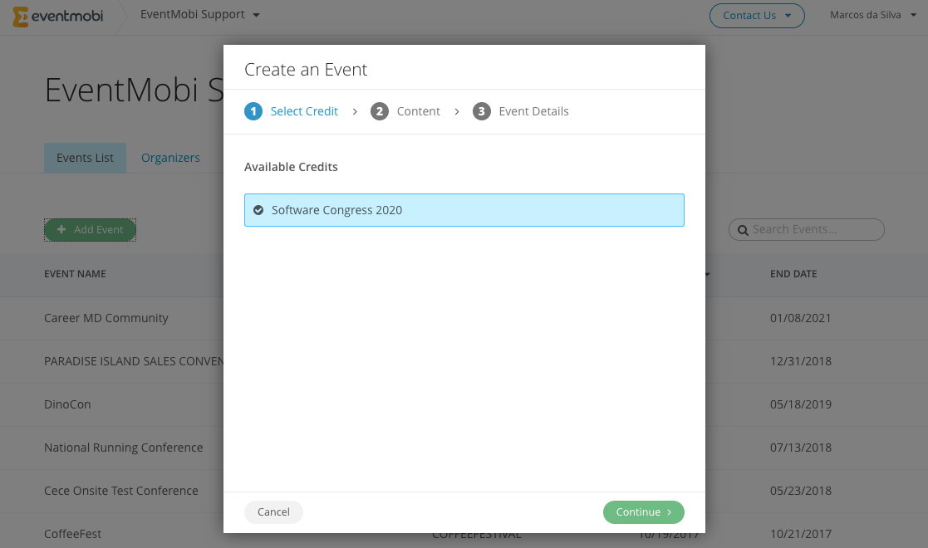928x548 pixels.
Task: Click the step 2 Content circle icon
Action: click(380, 111)
